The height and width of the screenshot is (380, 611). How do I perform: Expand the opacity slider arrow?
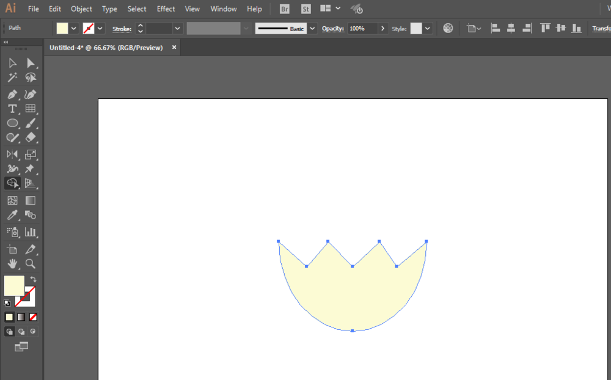tap(382, 29)
